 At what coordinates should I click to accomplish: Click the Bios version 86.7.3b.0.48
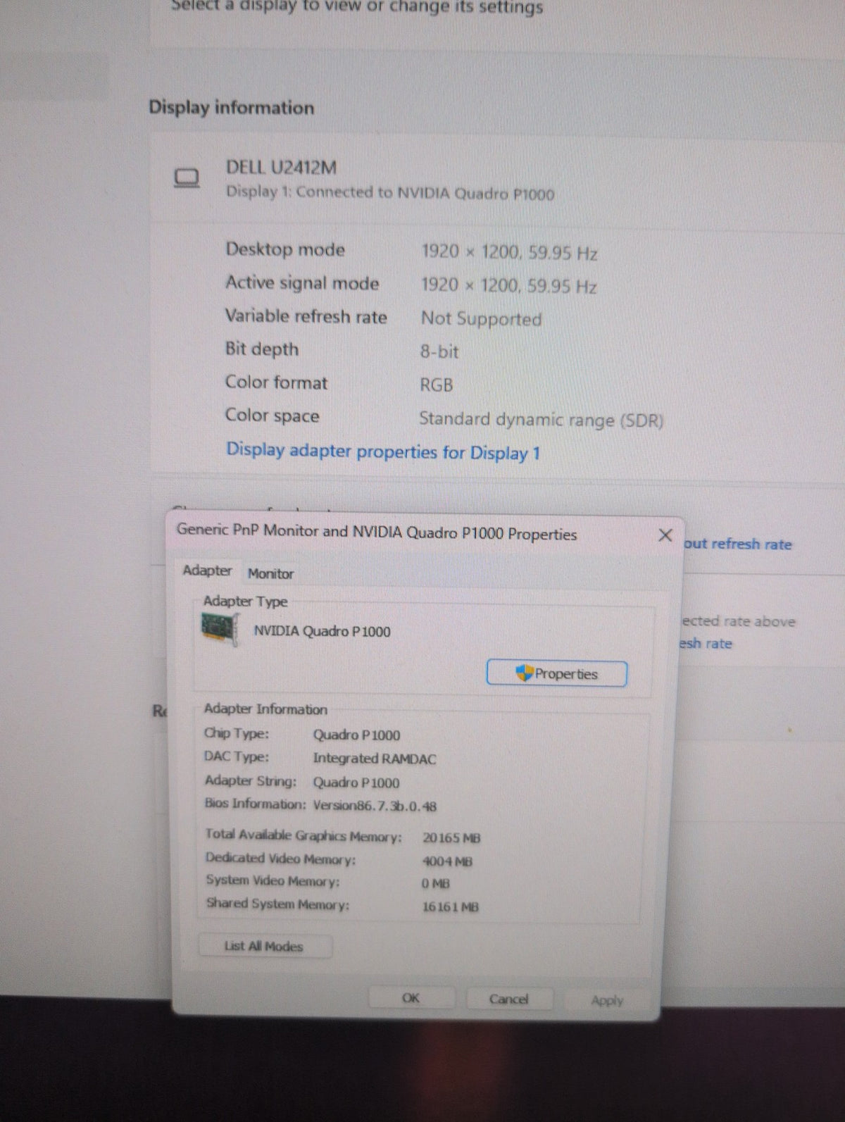375,806
